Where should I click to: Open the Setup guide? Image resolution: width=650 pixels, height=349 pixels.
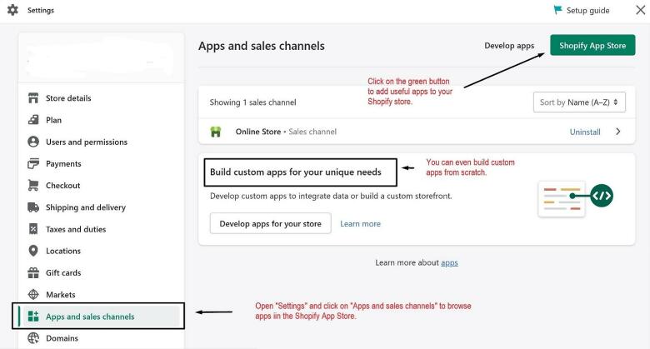coord(582,10)
